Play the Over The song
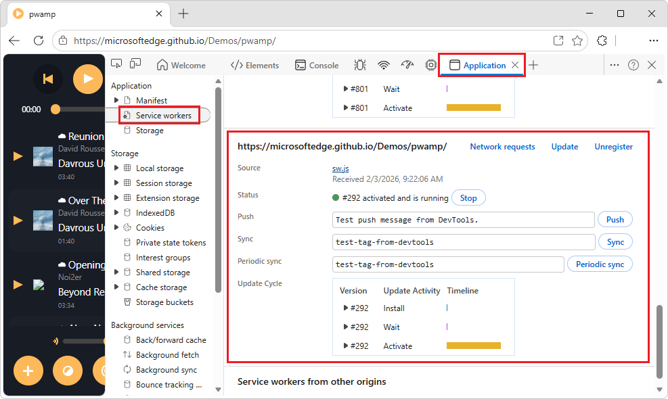The image size is (668, 399). point(18,220)
